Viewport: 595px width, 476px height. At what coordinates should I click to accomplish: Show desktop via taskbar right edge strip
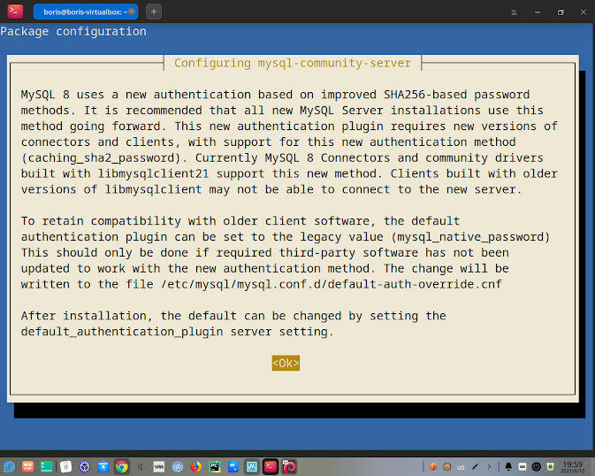coord(592,467)
